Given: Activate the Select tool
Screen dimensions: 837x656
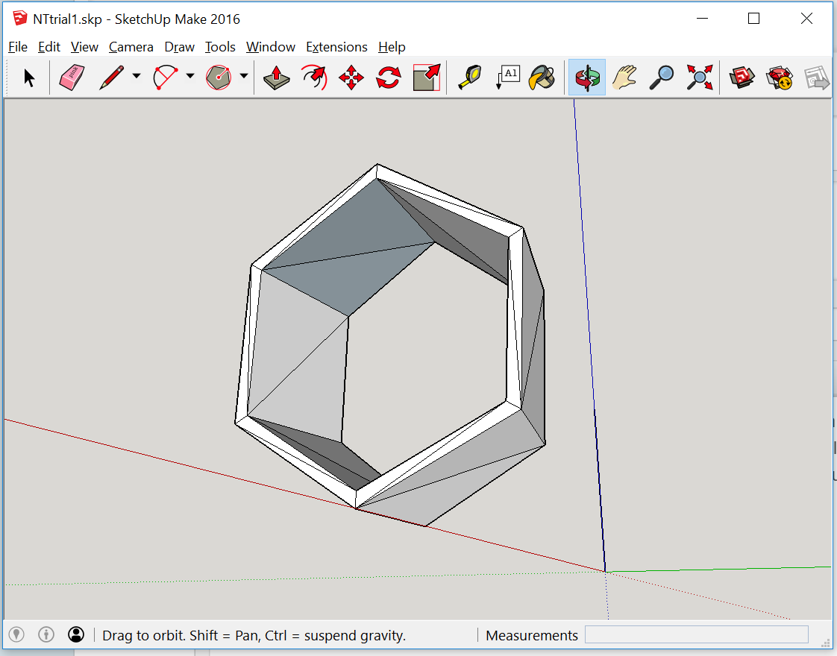Looking at the screenshot, I should (28, 77).
